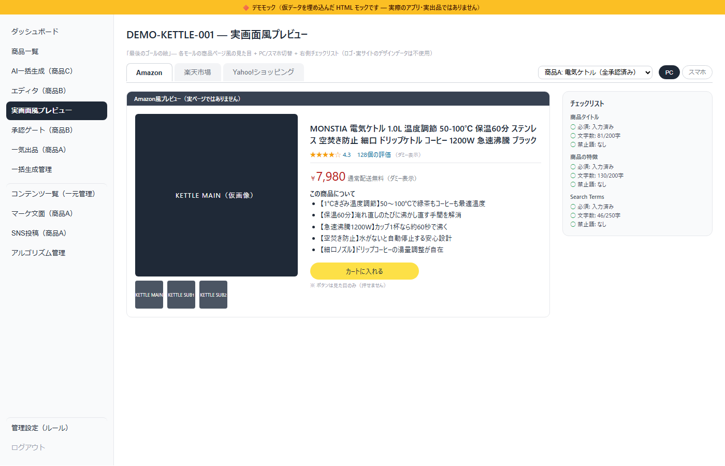Open 管理設定（ルール）
Image resolution: width=725 pixels, height=466 pixels.
[x=56, y=428]
